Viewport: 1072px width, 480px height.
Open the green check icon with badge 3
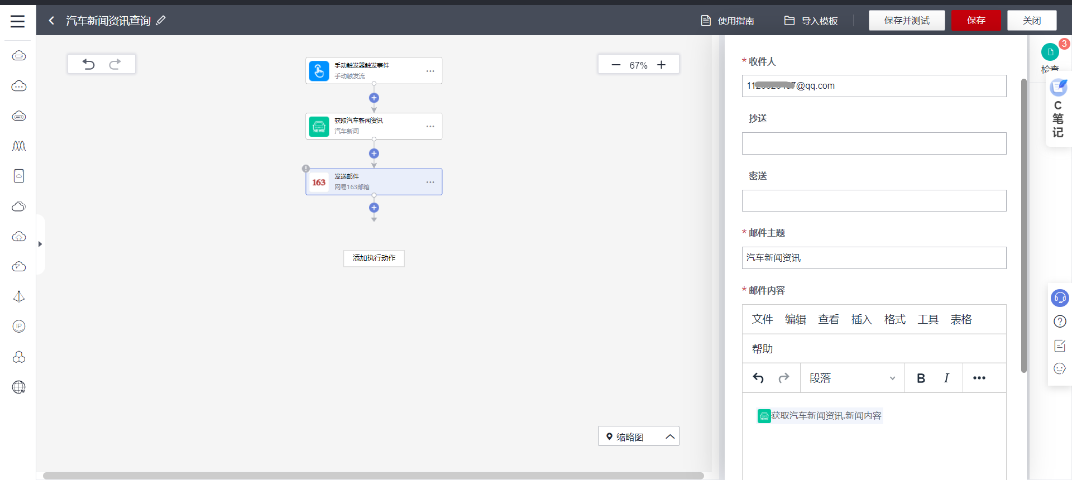point(1050,52)
